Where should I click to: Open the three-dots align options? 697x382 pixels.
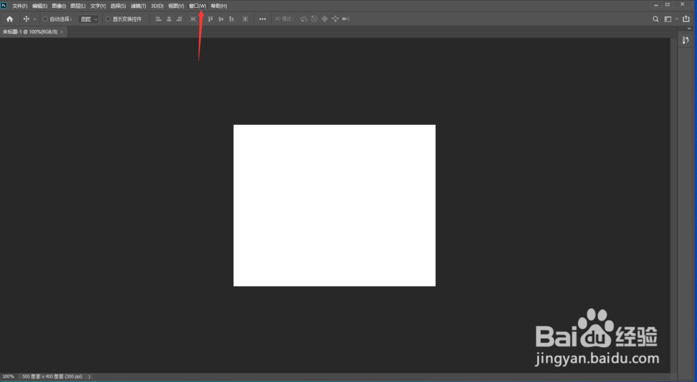point(263,19)
